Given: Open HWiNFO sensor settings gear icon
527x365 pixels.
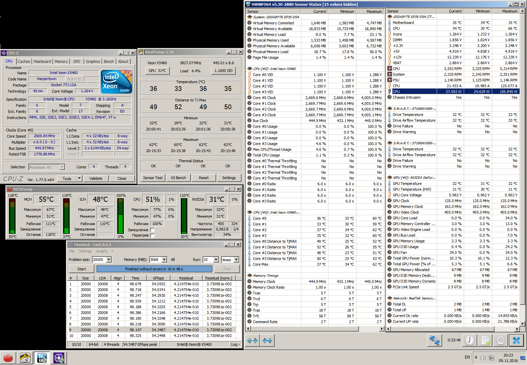Looking at the screenshot, I should point(501,340).
